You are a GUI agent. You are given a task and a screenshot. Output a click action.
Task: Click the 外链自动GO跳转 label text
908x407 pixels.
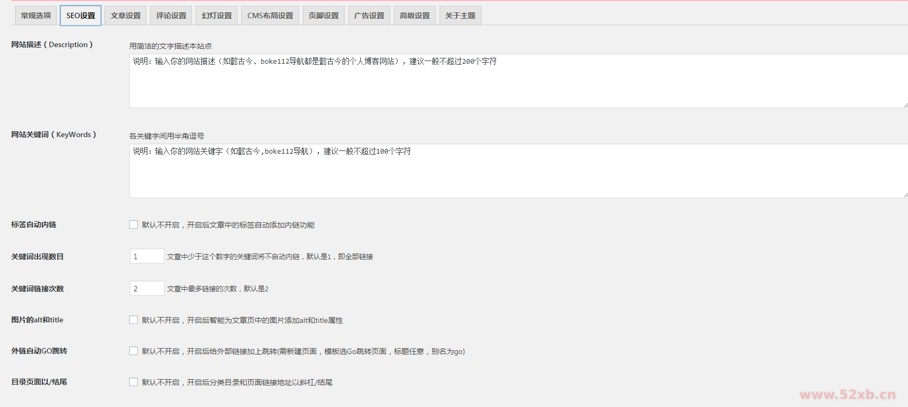point(39,351)
